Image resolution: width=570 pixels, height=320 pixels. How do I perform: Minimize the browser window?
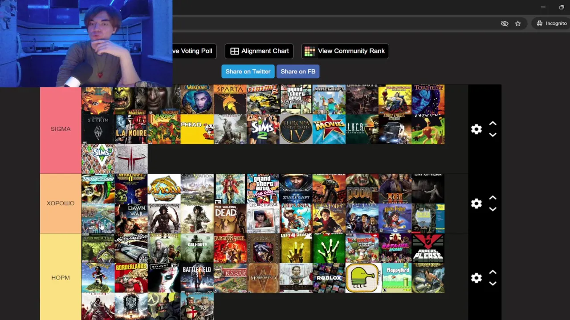click(x=543, y=7)
